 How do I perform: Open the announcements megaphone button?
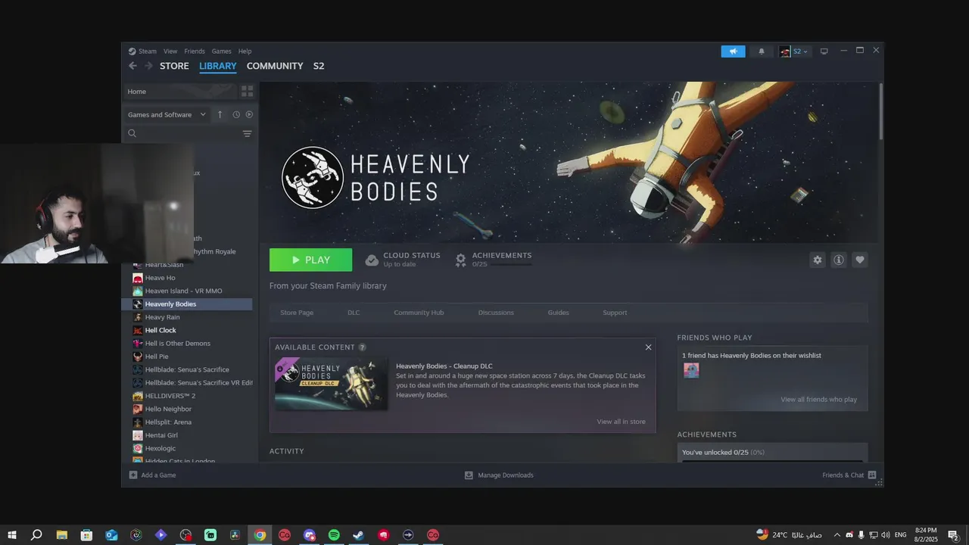click(733, 51)
